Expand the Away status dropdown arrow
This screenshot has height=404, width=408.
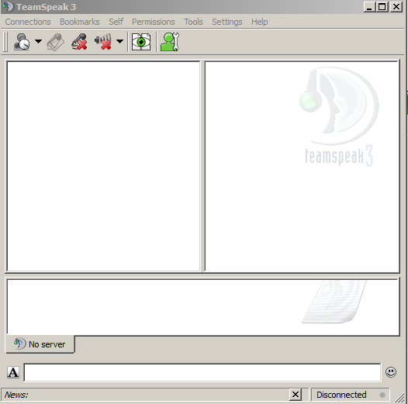tap(39, 41)
